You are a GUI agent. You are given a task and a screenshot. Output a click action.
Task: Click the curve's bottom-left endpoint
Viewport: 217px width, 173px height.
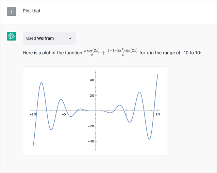pyautogui.click(x=33, y=147)
